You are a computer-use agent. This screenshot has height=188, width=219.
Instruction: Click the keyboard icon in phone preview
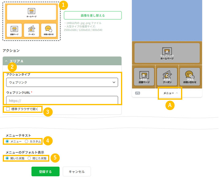pyautogui.click(x=138, y=93)
